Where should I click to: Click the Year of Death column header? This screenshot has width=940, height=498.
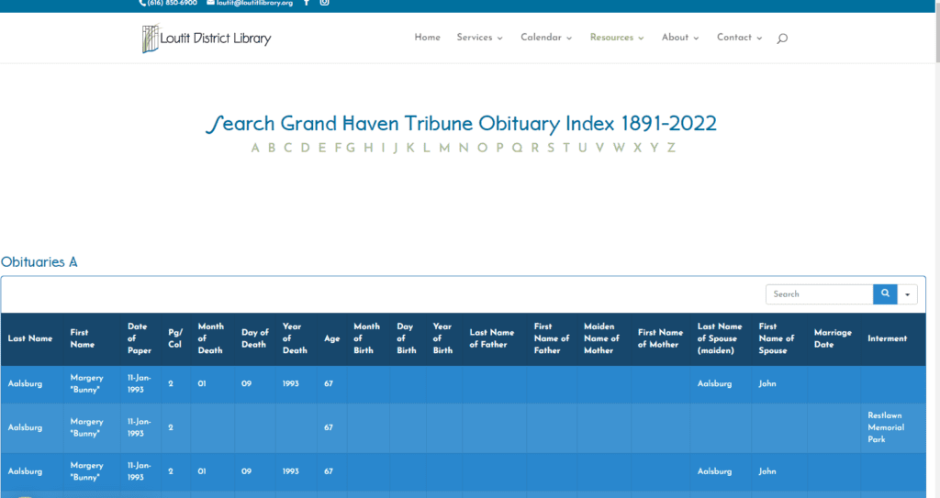click(295, 338)
